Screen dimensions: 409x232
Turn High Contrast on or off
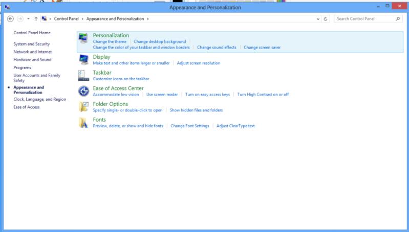[x=263, y=95]
